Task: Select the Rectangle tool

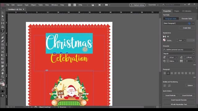Action: [x=2, y=48]
